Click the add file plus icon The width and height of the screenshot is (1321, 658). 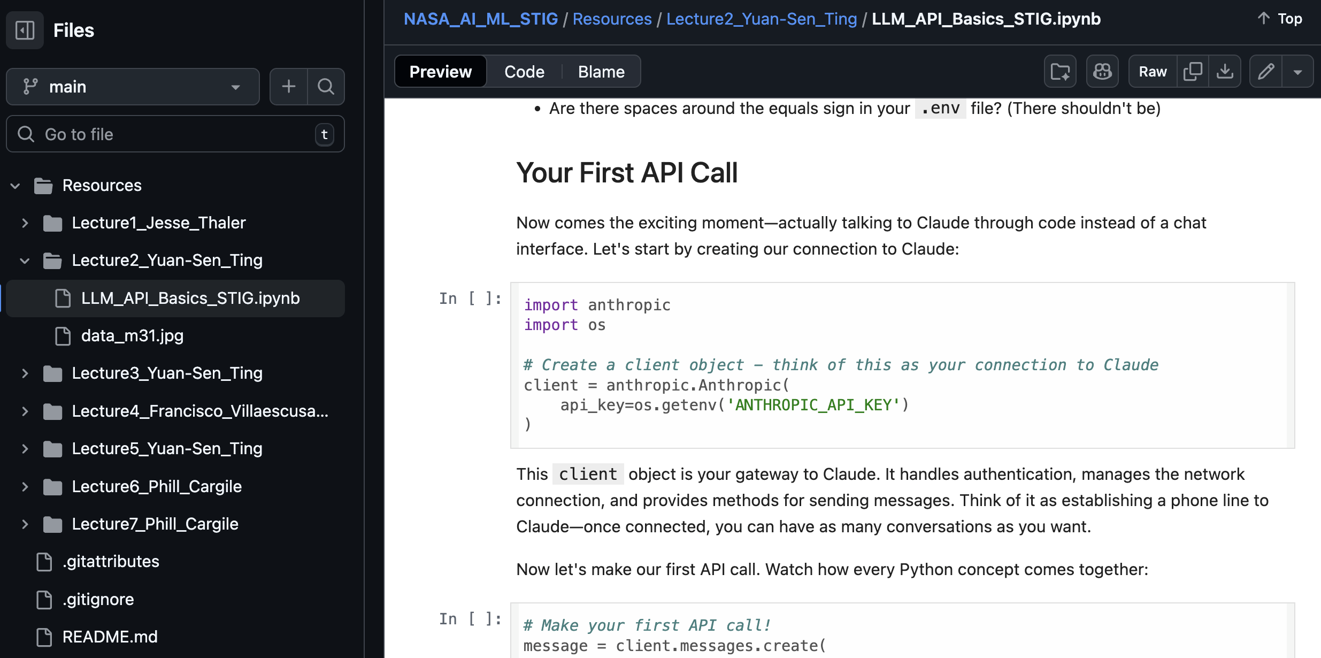289,87
